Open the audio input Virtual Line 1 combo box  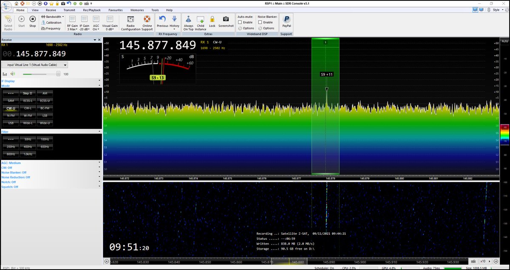pyautogui.click(x=35, y=65)
